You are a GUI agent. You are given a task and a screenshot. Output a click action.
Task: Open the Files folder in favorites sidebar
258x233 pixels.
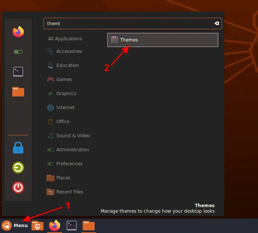(x=18, y=91)
